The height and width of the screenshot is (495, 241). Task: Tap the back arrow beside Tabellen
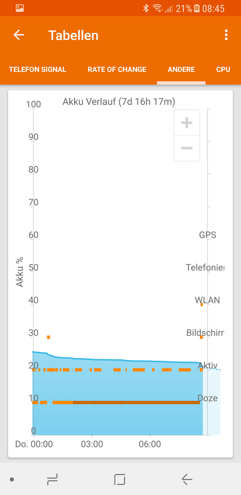click(19, 35)
